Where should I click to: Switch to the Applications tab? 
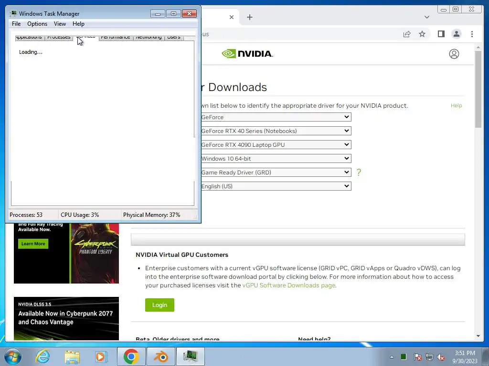[x=29, y=38]
